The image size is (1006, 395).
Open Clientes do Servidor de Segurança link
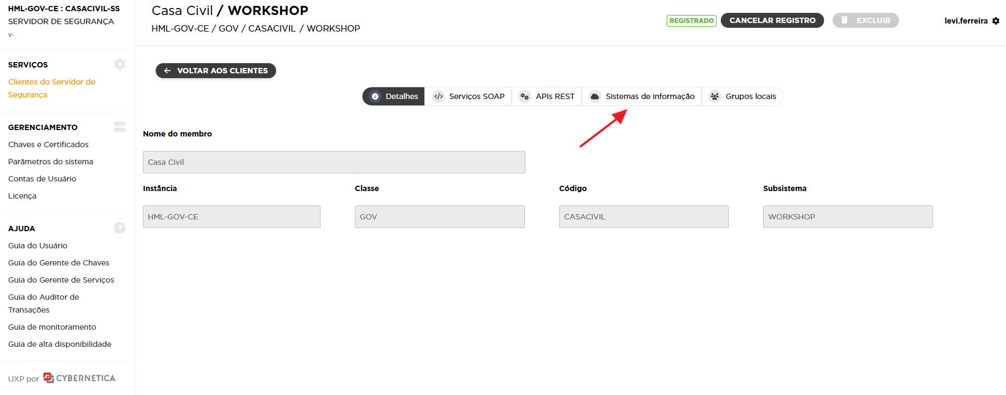[x=51, y=88]
